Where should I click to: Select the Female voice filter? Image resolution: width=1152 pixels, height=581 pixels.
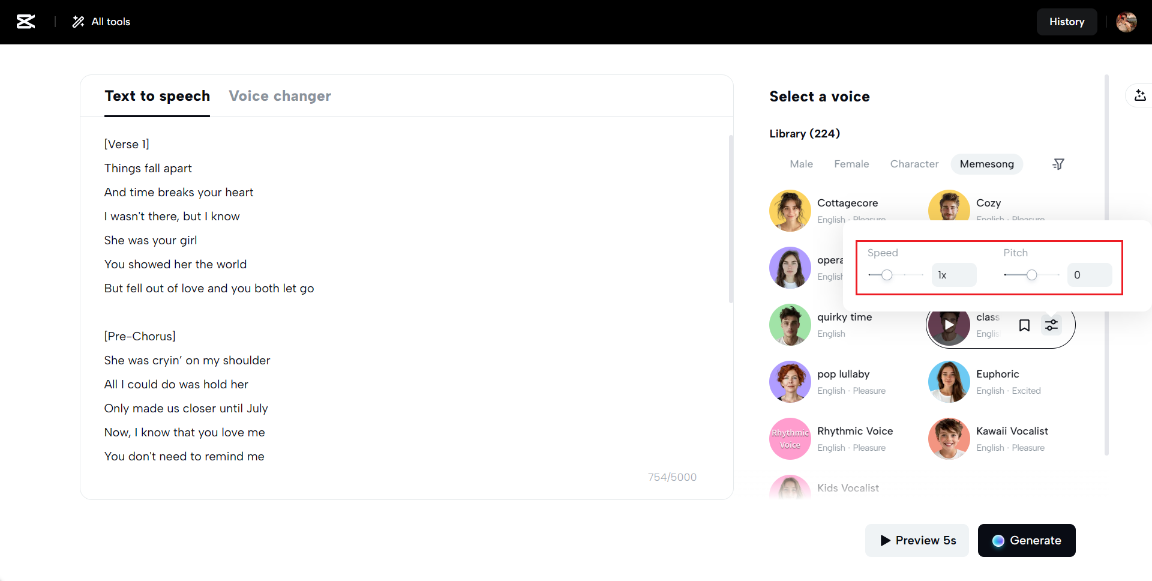pyautogui.click(x=851, y=164)
